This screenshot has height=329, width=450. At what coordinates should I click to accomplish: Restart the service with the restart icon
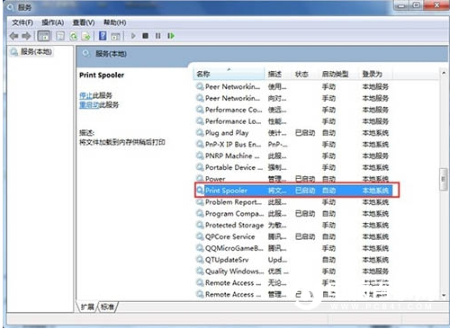(171, 36)
